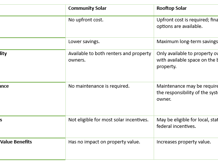This screenshot has width=218, height=163.
Task: Select row label beside "Available to both renters"
Action: 4,54
